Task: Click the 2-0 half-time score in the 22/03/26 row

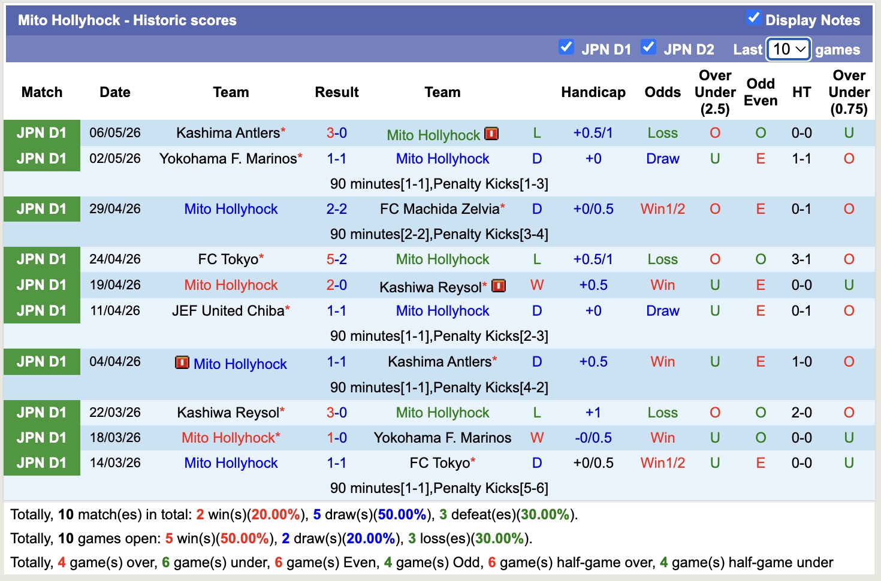Action: 802,413
